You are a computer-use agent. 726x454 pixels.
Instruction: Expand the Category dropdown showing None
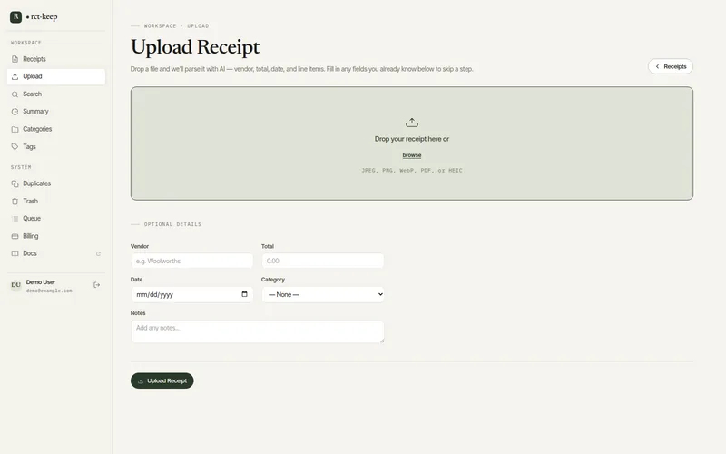[323, 294]
